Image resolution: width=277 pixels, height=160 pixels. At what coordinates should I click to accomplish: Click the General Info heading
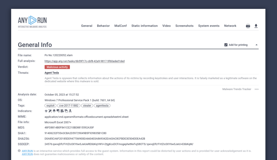click(x=35, y=45)
